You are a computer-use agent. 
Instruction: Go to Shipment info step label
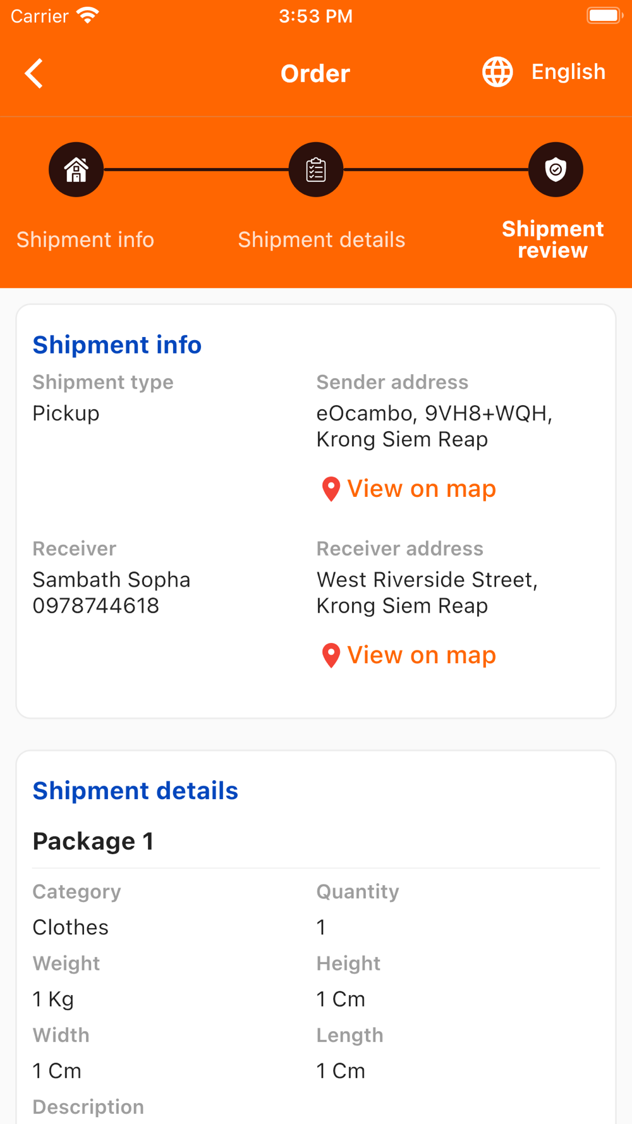[85, 240]
